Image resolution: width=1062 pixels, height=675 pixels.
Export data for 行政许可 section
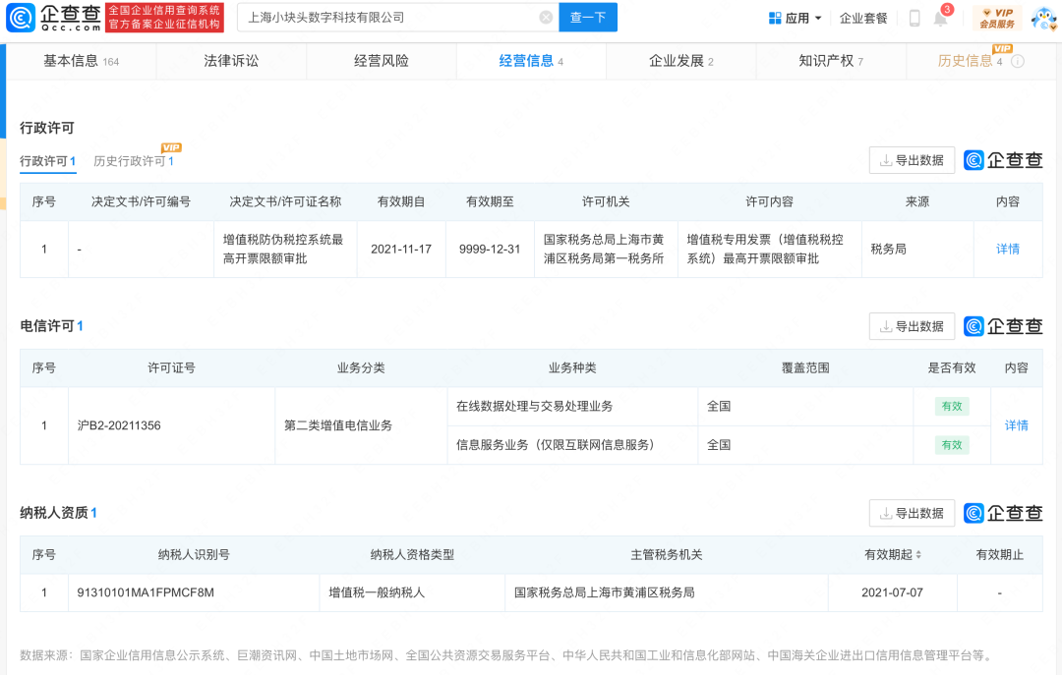point(912,160)
